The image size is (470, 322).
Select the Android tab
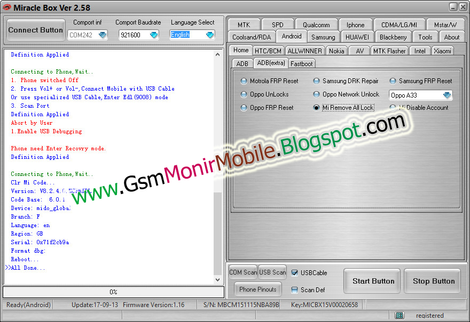[292, 36]
